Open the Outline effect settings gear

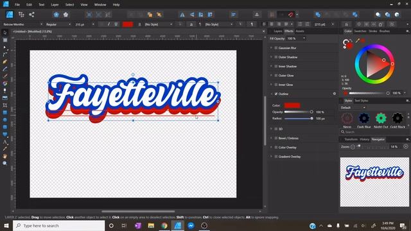[334, 94]
